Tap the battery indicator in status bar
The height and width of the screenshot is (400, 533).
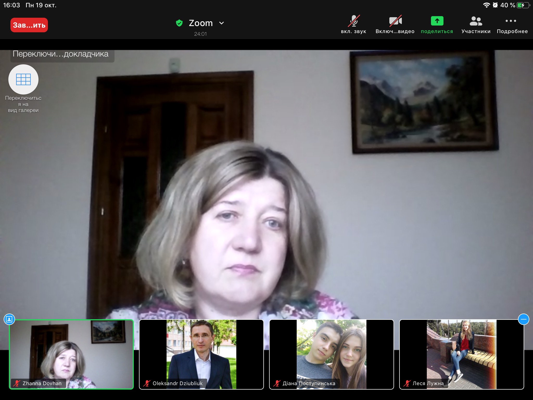tap(524, 5)
